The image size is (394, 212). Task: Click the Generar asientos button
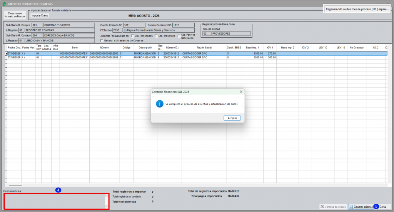point(361,207)
